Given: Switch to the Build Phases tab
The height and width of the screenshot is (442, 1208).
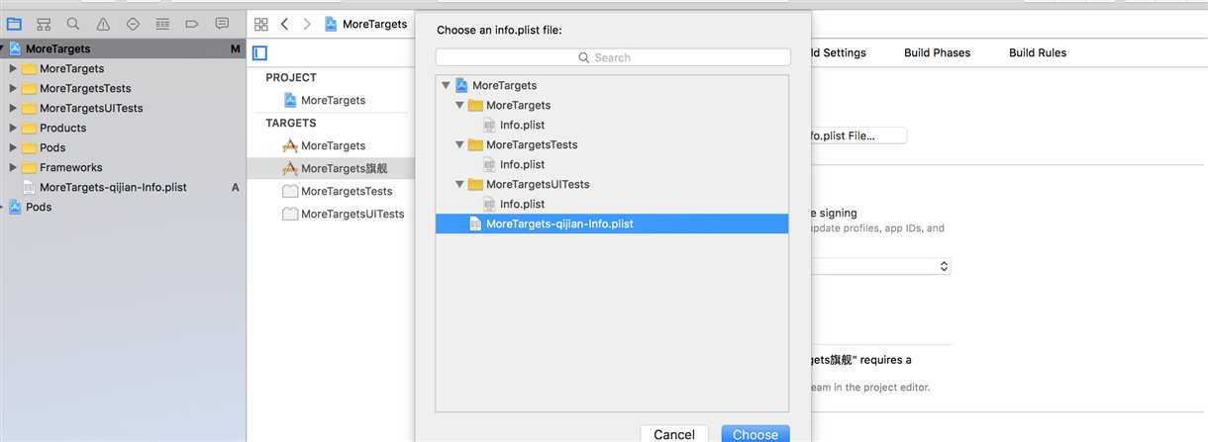Looking at the screenshot, I should point(937,52).
